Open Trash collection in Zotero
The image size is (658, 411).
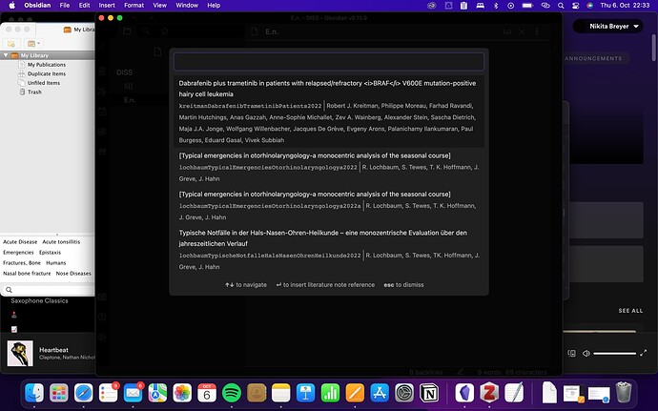34,92
